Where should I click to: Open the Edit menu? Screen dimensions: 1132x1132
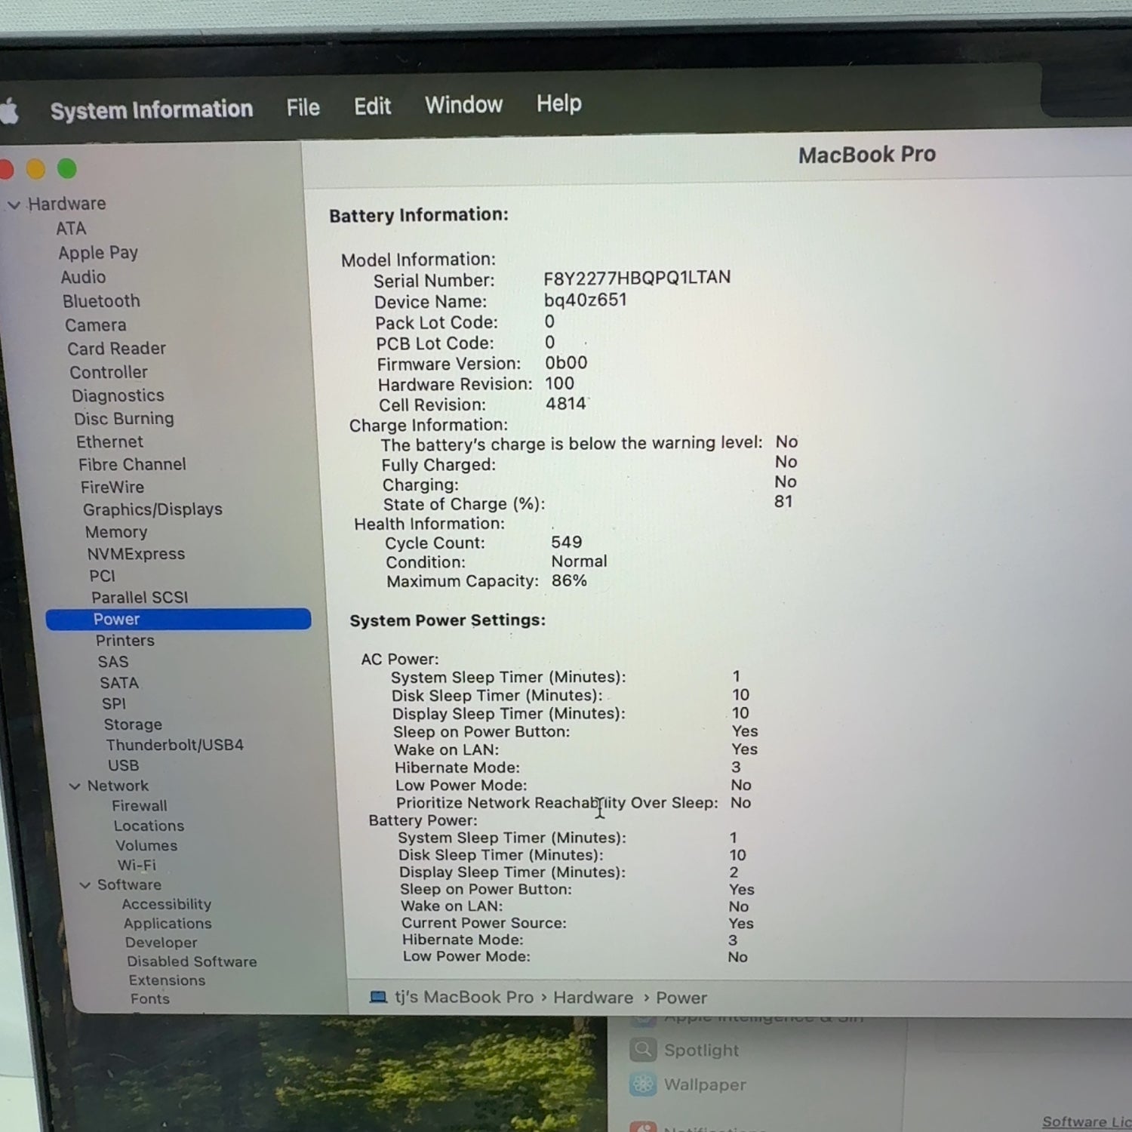(373, 106)
